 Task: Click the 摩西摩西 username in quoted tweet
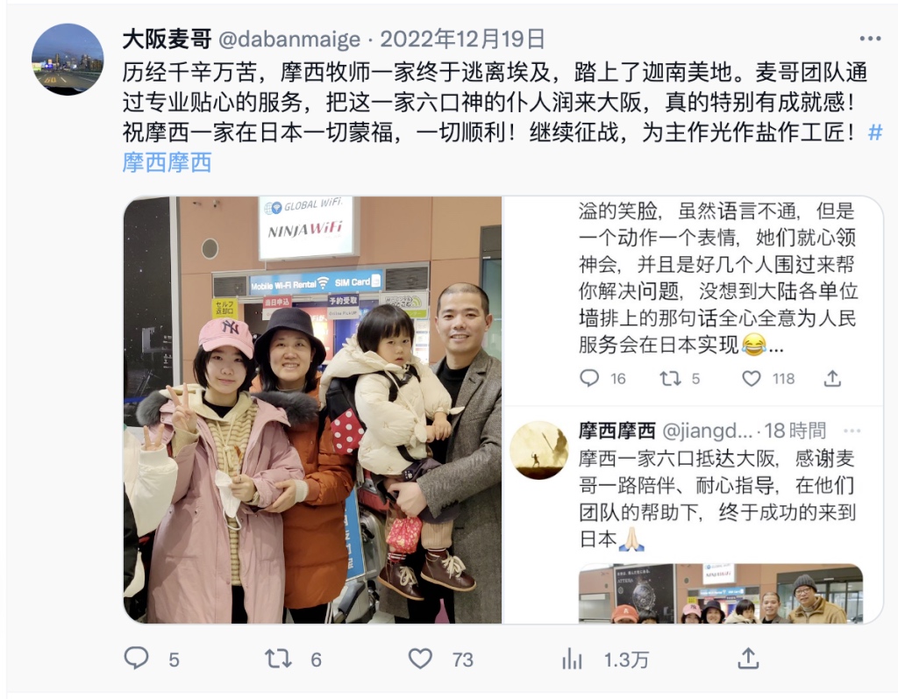tap(616, 431)
